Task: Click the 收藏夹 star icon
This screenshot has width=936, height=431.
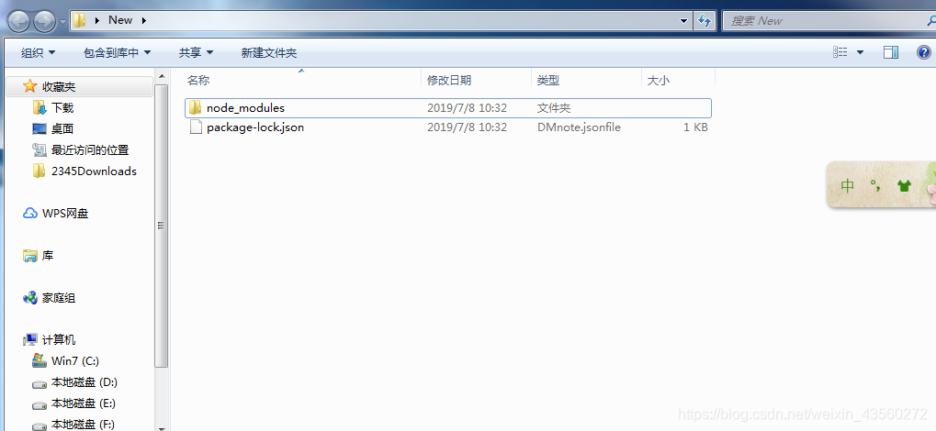Action: pos(29,86)
